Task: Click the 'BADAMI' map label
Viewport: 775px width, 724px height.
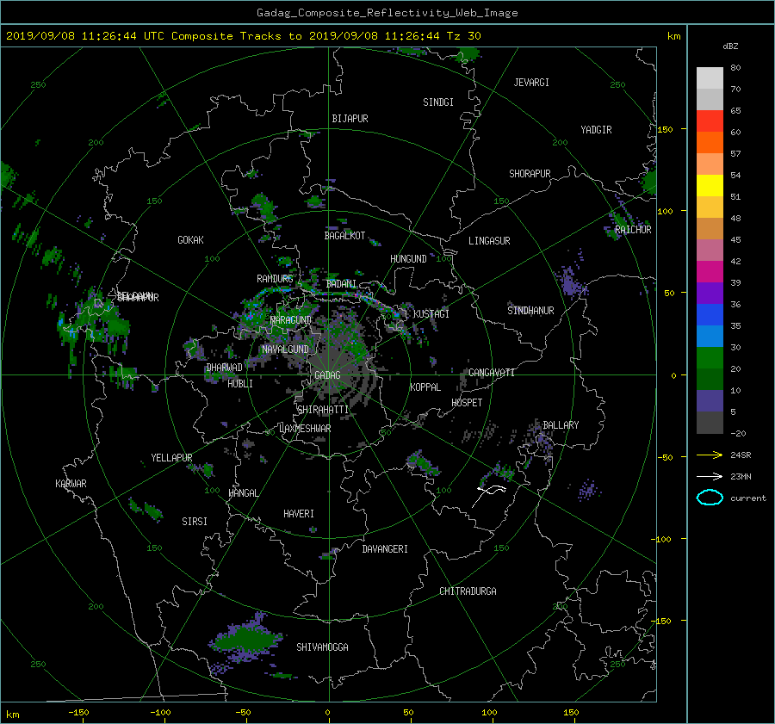Action: [341, 284]
